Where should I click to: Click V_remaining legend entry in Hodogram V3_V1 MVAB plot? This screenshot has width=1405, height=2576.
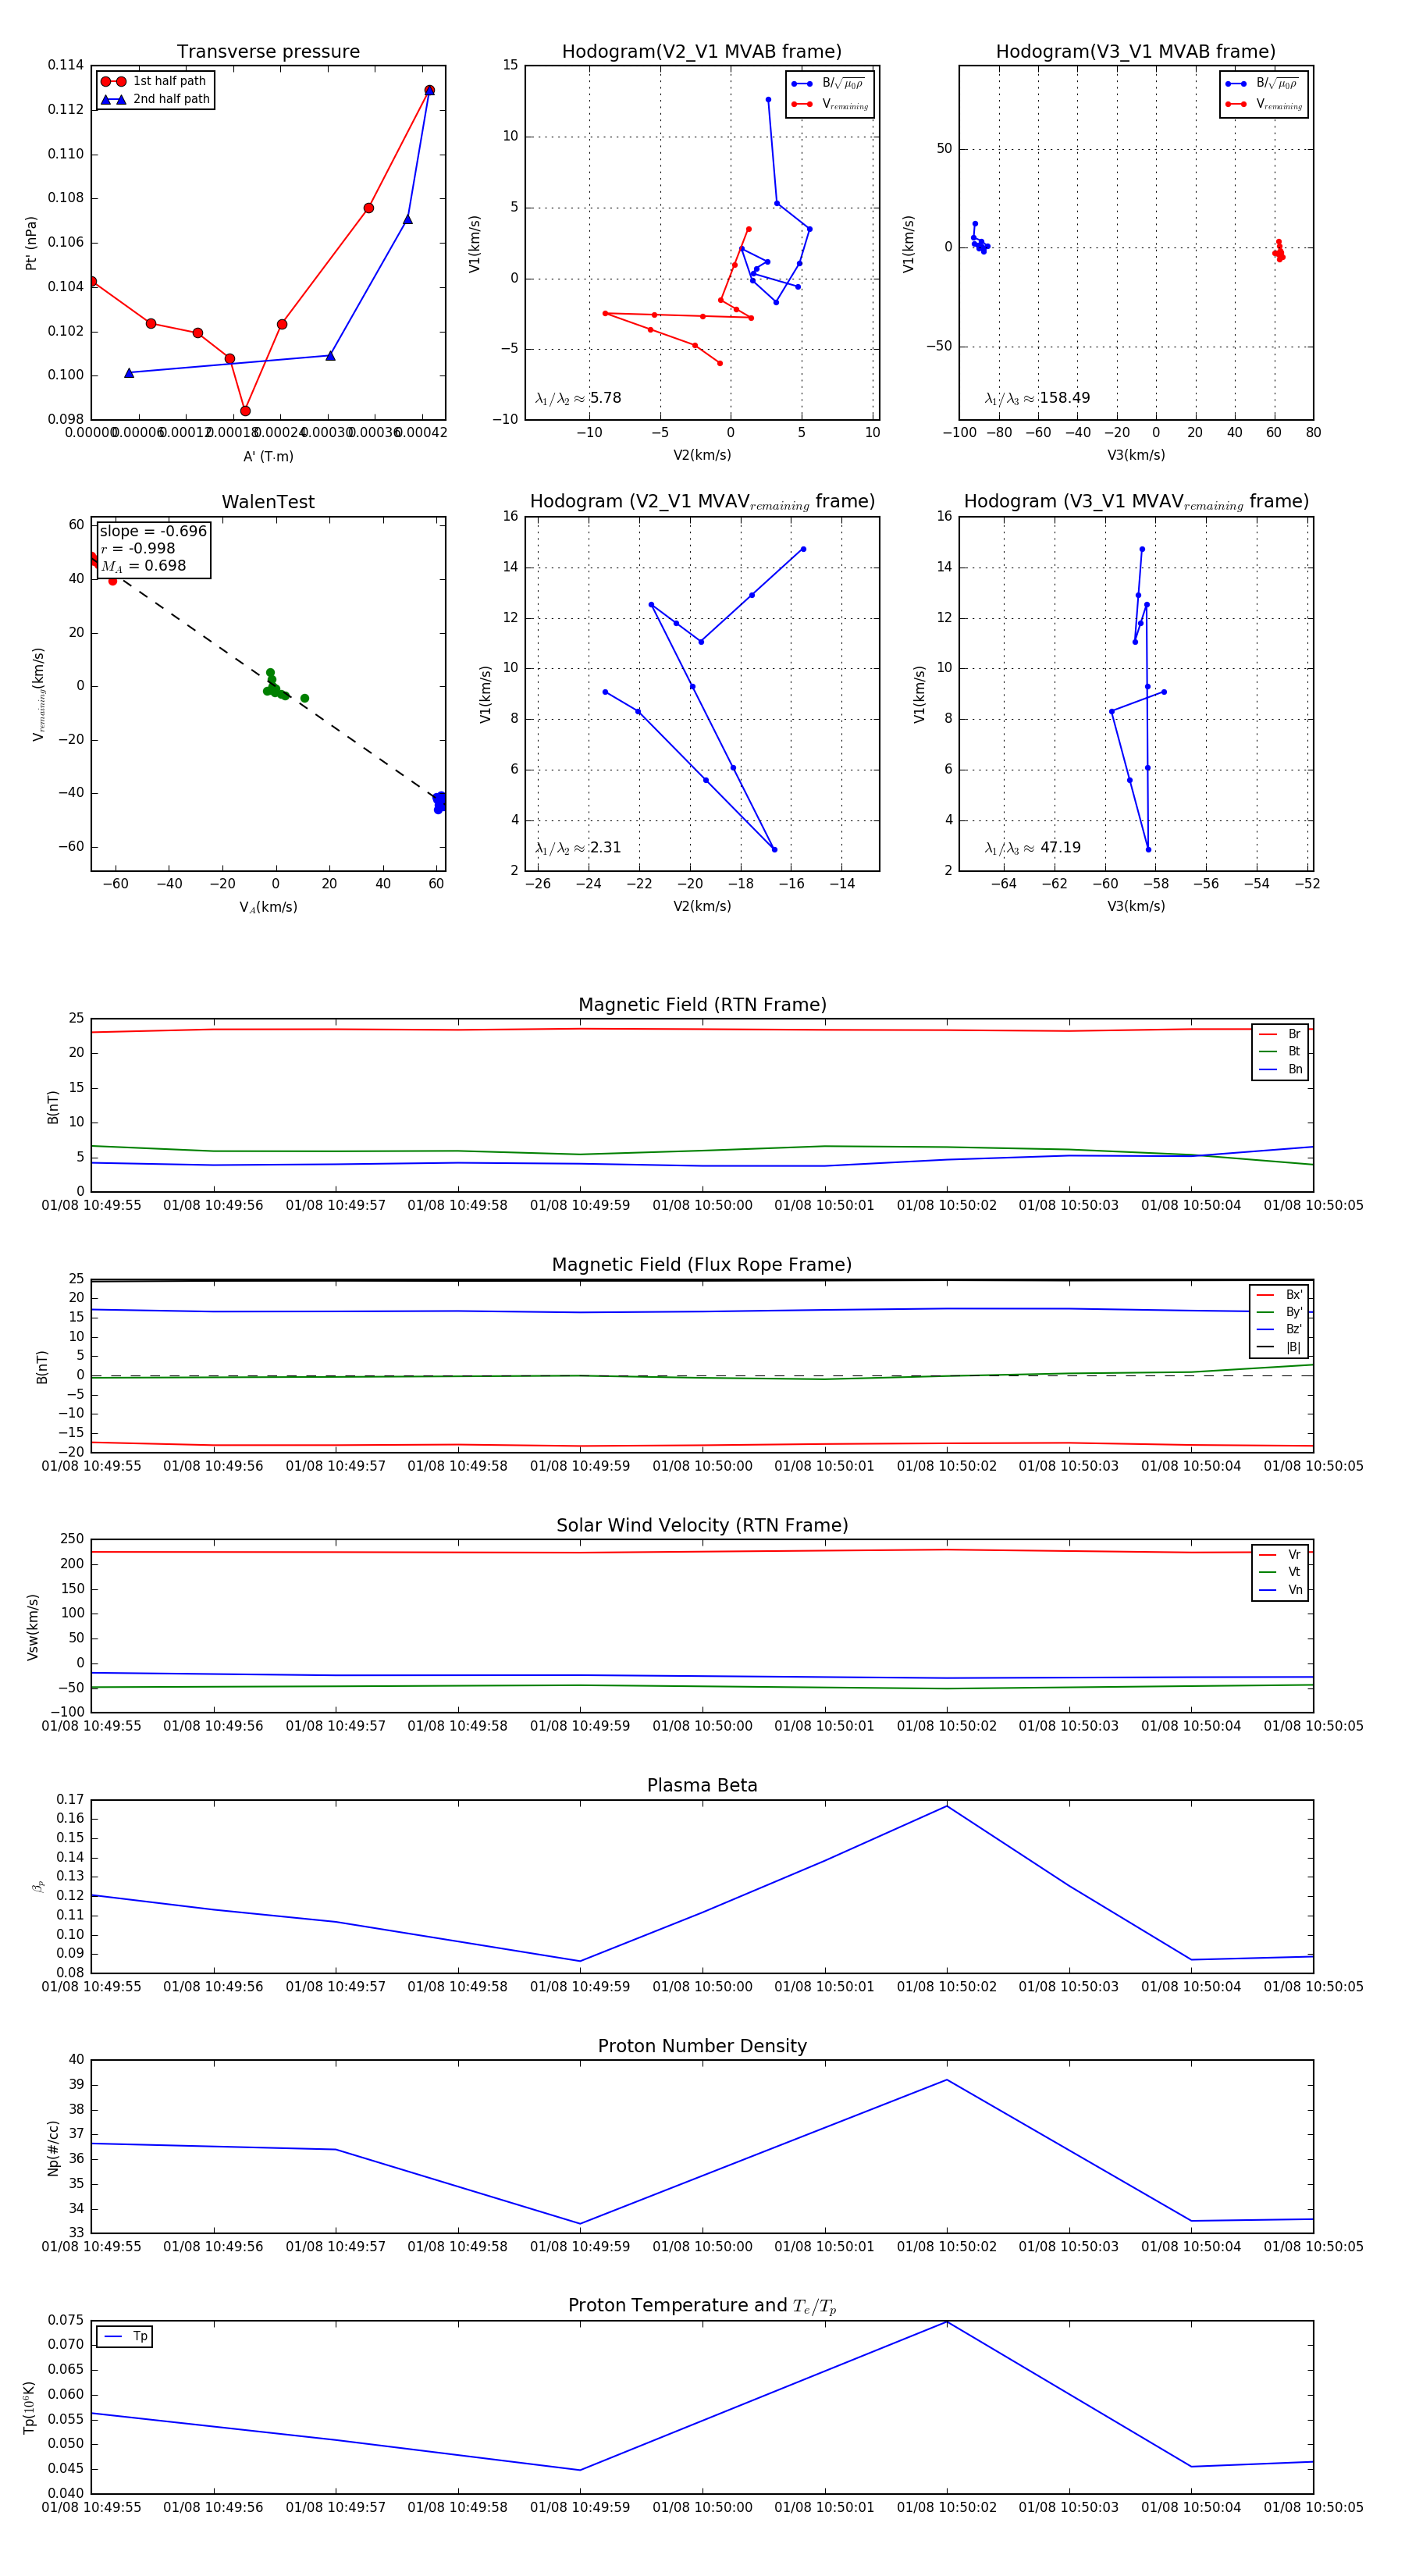click(1278, 104)
